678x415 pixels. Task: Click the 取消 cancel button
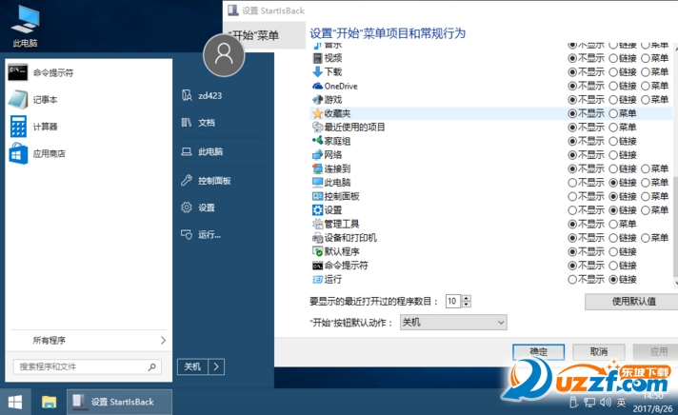(x=599, y=351)
